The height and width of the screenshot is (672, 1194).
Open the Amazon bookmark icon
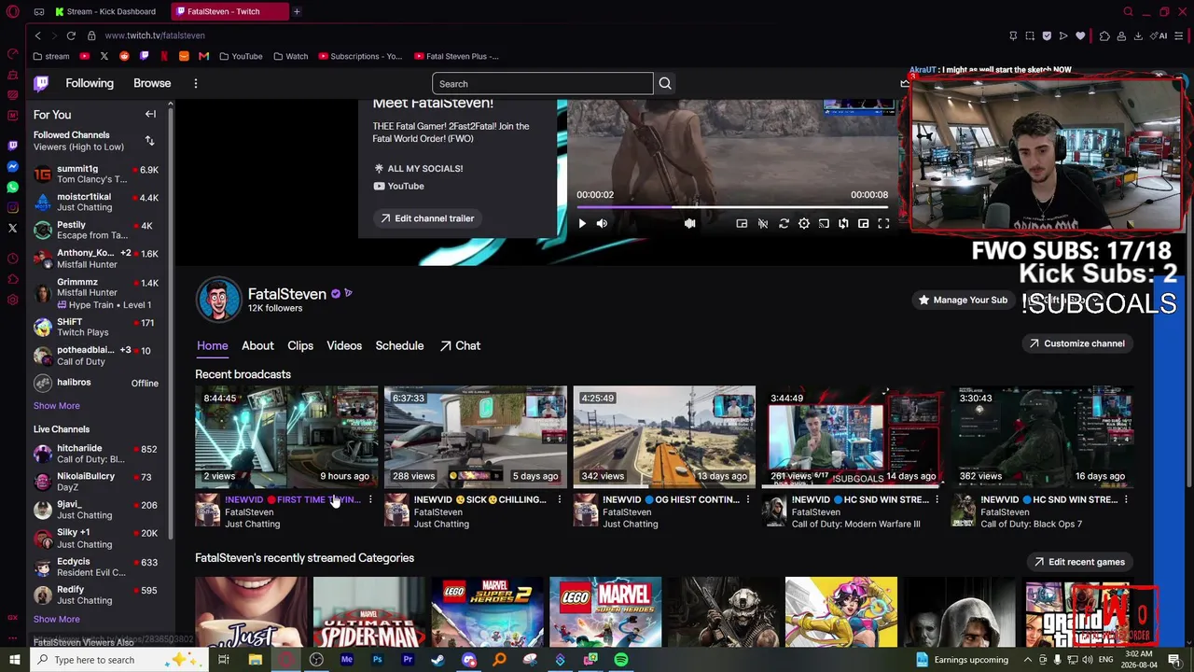tap(184, 56)
